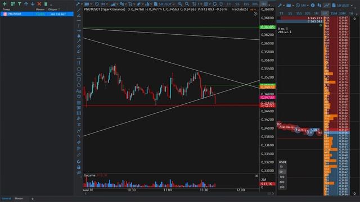The width and height of the screenshot is (360, 202).
Task: Select the 200 USDT size option
Action: coord(282,182)
